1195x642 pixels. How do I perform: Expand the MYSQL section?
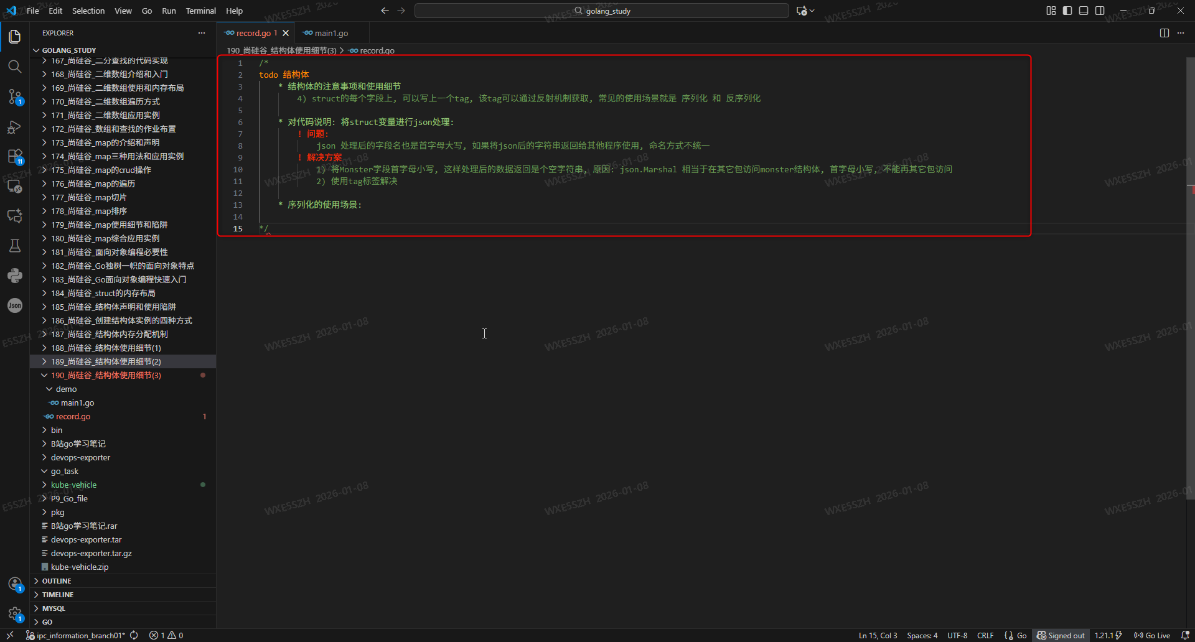pos(123,608)
